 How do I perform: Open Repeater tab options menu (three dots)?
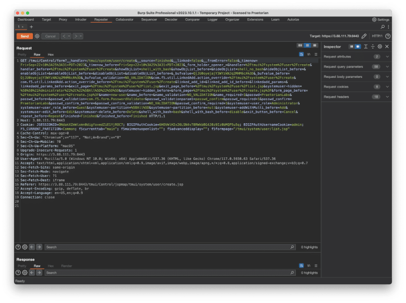pyautogui.click(x=388, y=27)
